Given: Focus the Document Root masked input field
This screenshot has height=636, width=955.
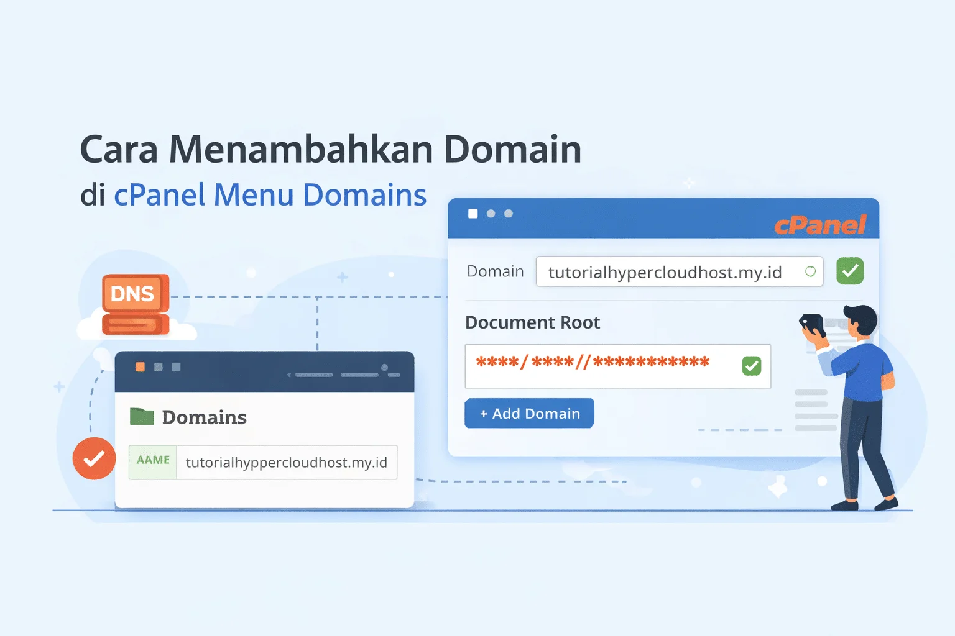Looking at the screenshot, I should [618, 366].
